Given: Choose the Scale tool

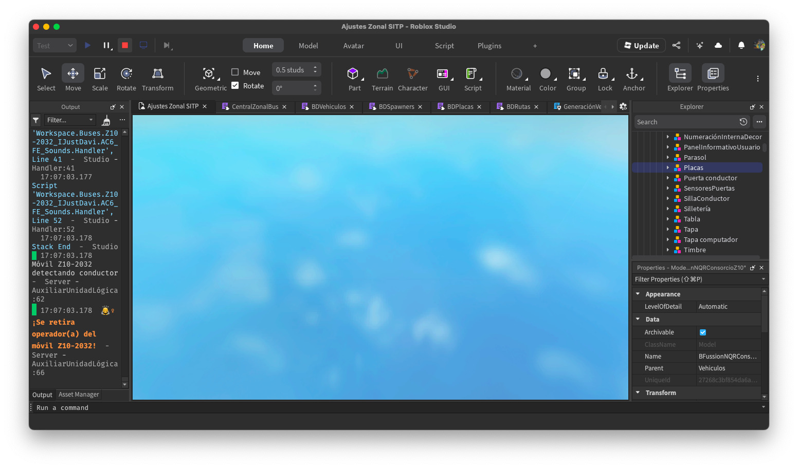Looking at the screenshot, I should pos(100,78).
